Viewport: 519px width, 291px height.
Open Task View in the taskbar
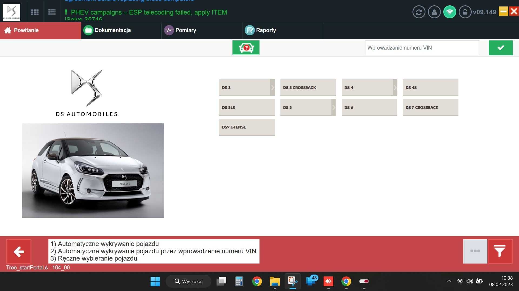[x=221, y=281]
